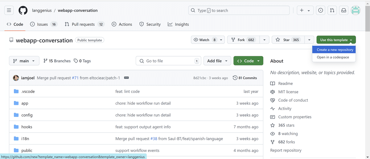370x159 pixels.
Task: Open commit hash 8d21cbc
Action: (x=199, y=78)
